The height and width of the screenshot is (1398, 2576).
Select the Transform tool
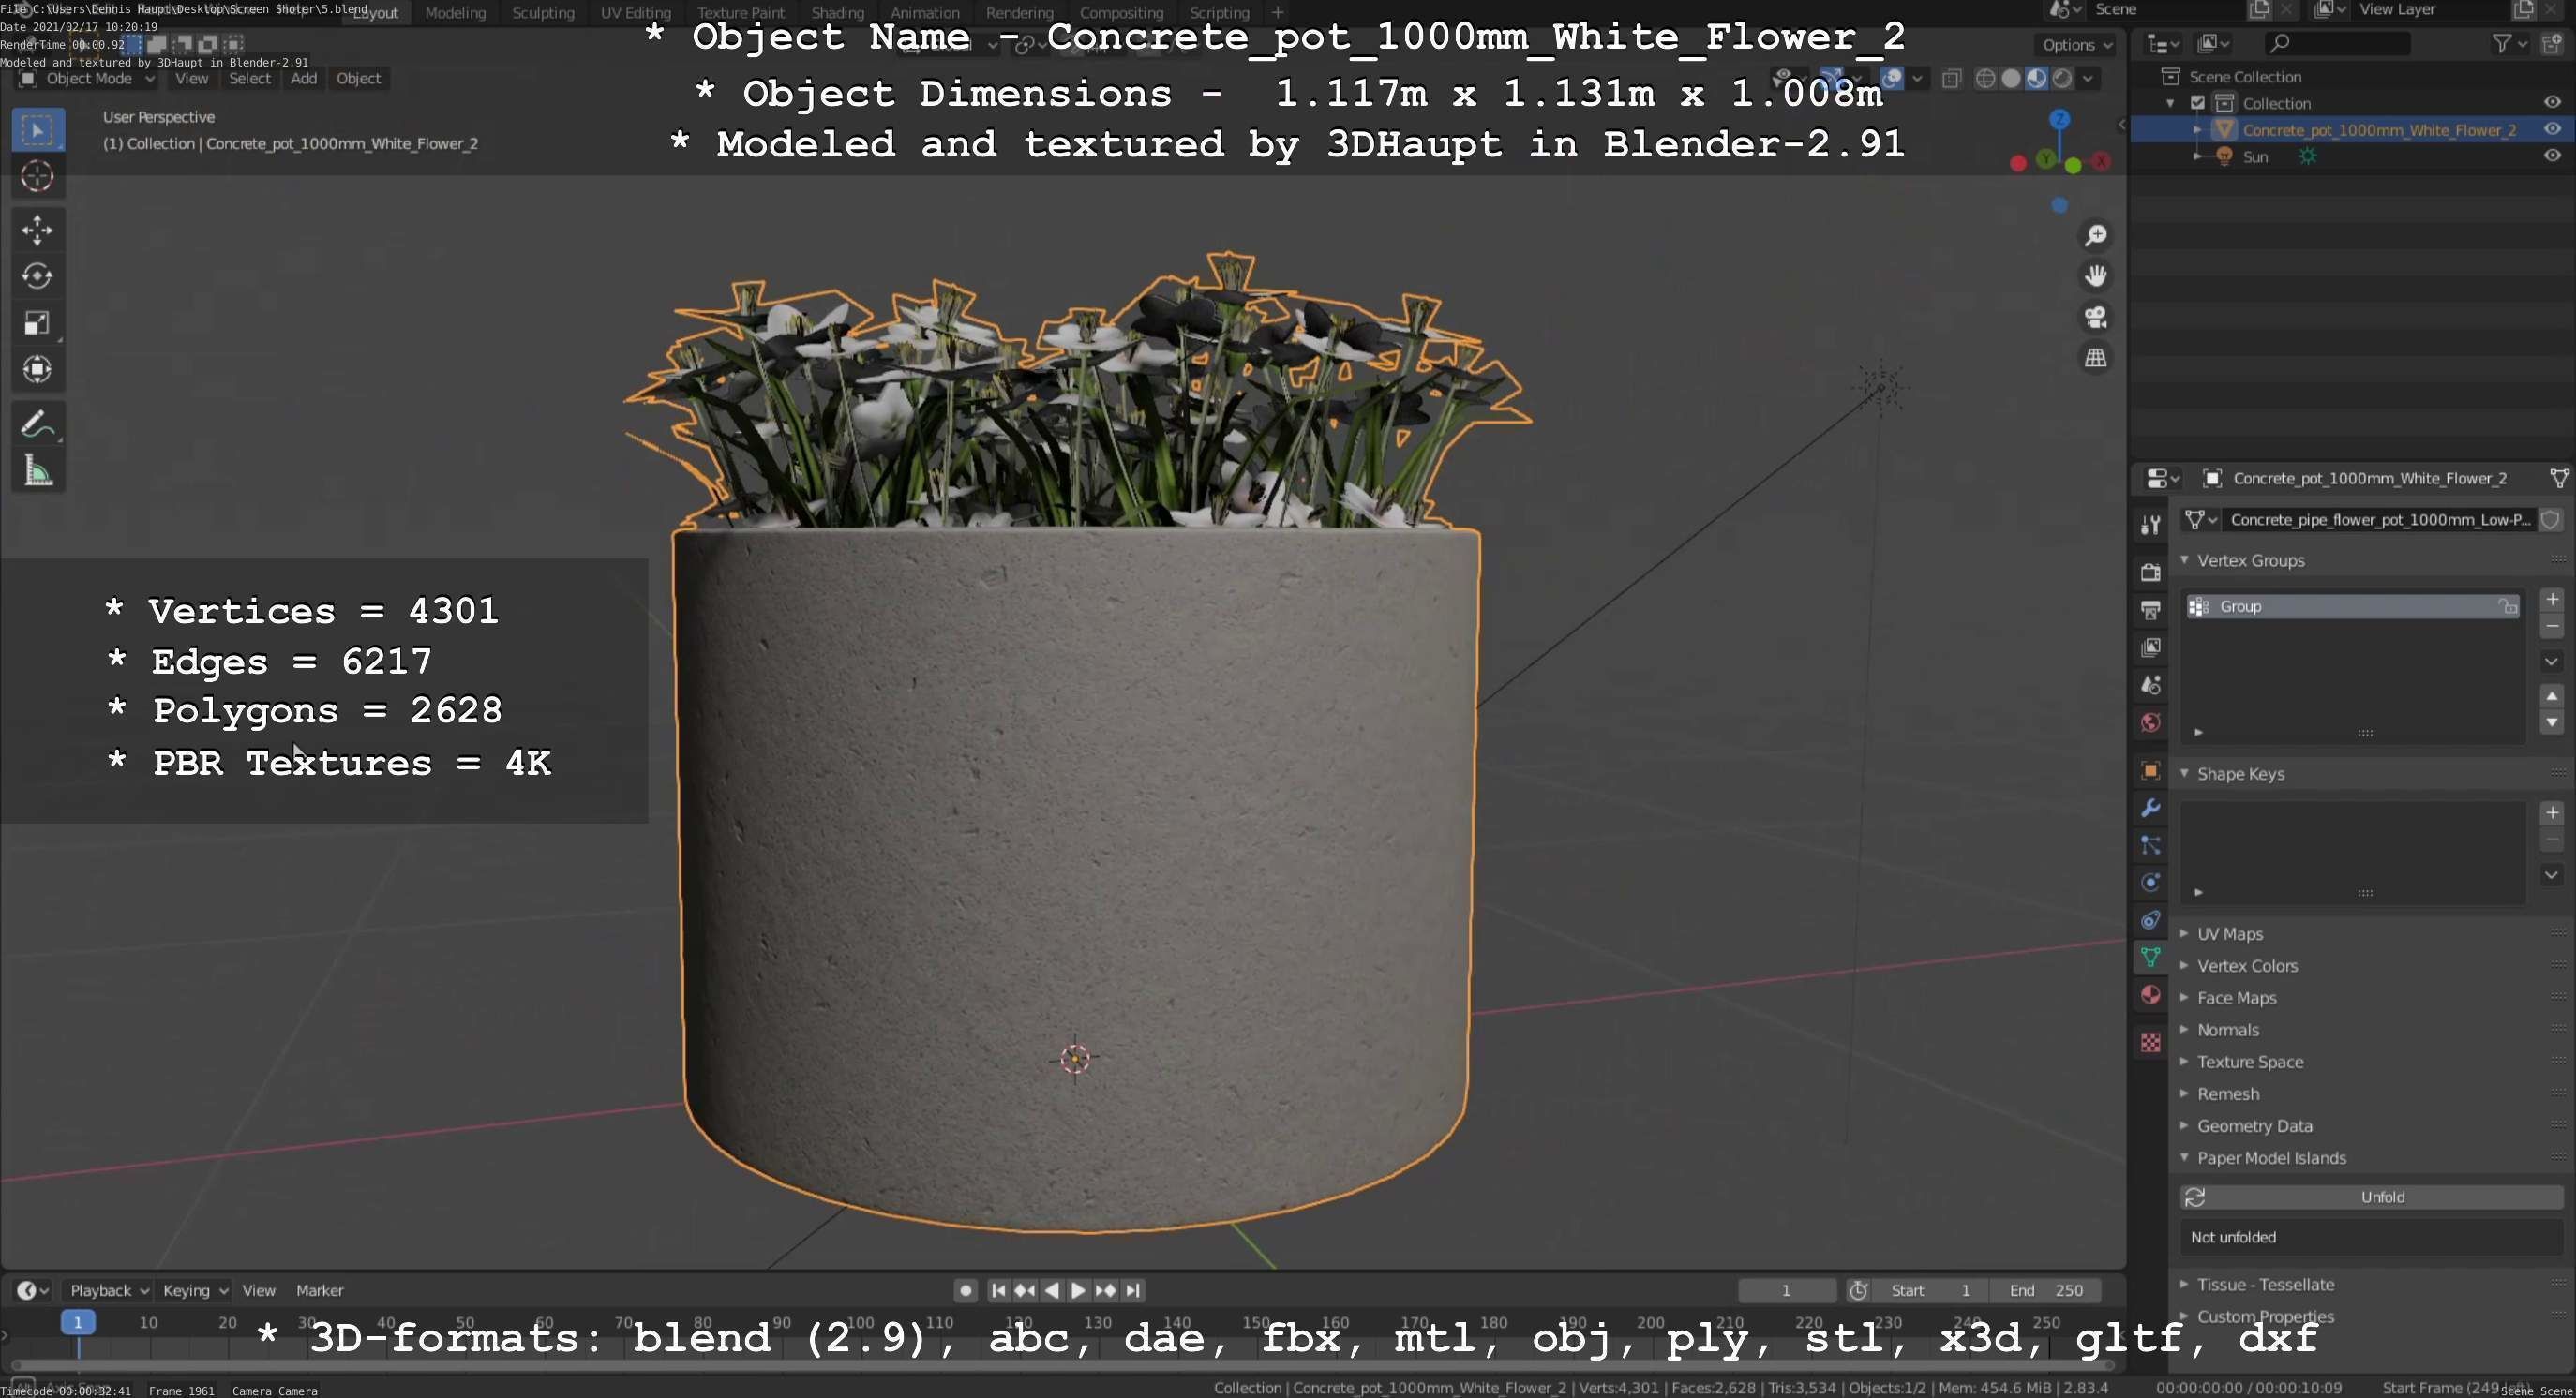37,370
